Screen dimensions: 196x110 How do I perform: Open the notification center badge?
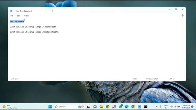(x=192, y=107)
